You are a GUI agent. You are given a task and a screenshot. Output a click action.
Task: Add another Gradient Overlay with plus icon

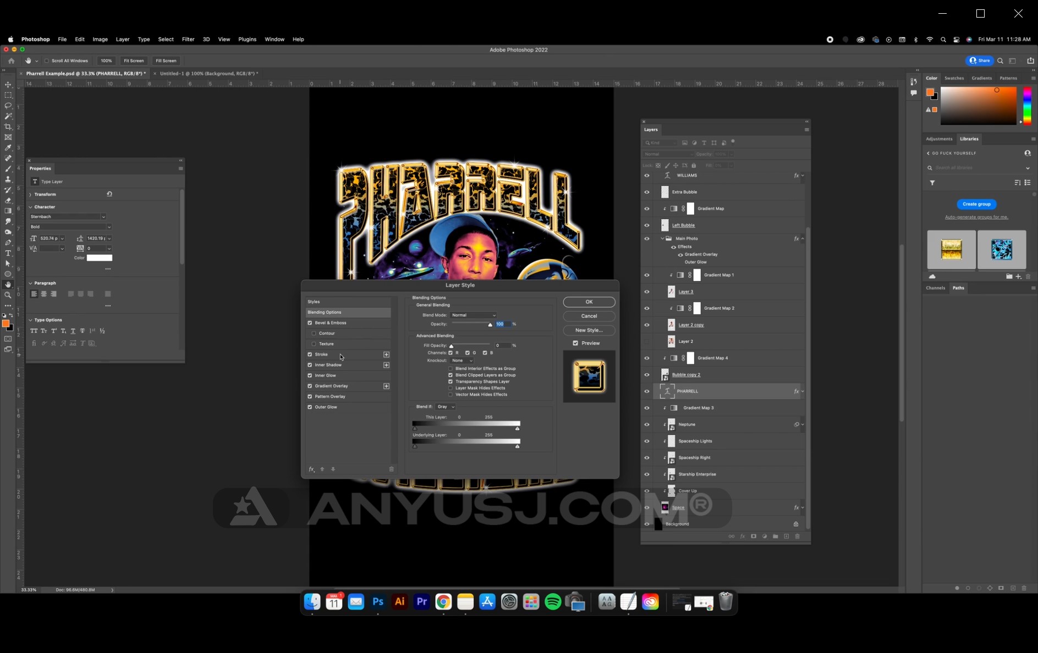coord(387,386)
